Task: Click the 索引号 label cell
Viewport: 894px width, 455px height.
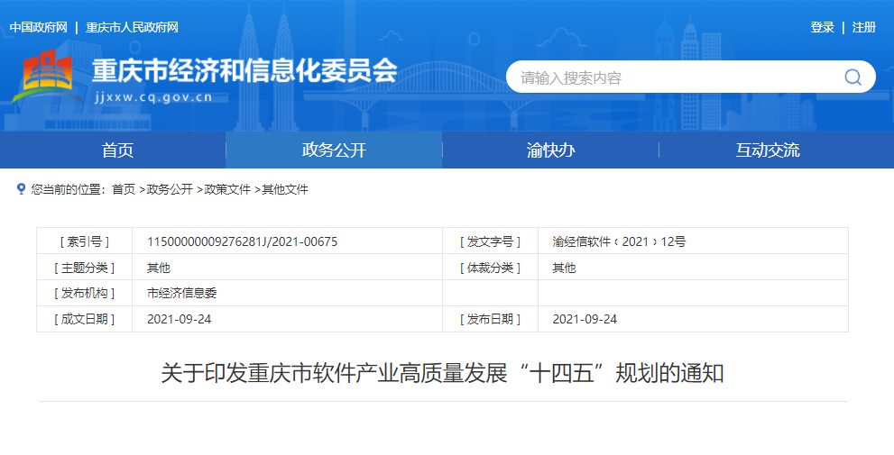Action: [85, 241]
